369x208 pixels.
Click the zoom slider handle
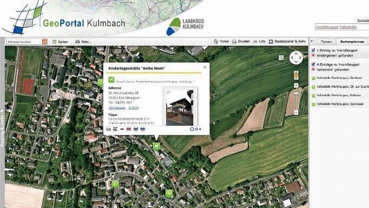click(296, 94)
